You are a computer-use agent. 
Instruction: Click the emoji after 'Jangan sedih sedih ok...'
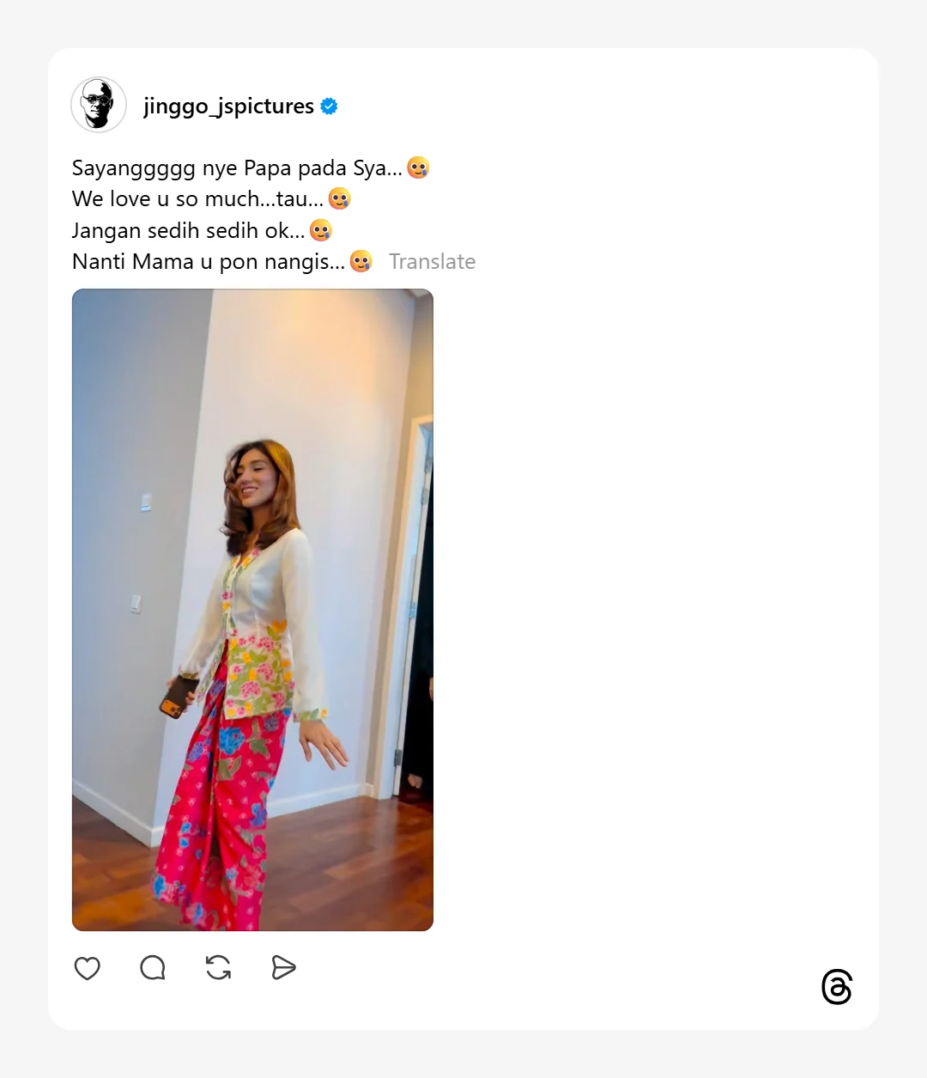pos(321,230)
